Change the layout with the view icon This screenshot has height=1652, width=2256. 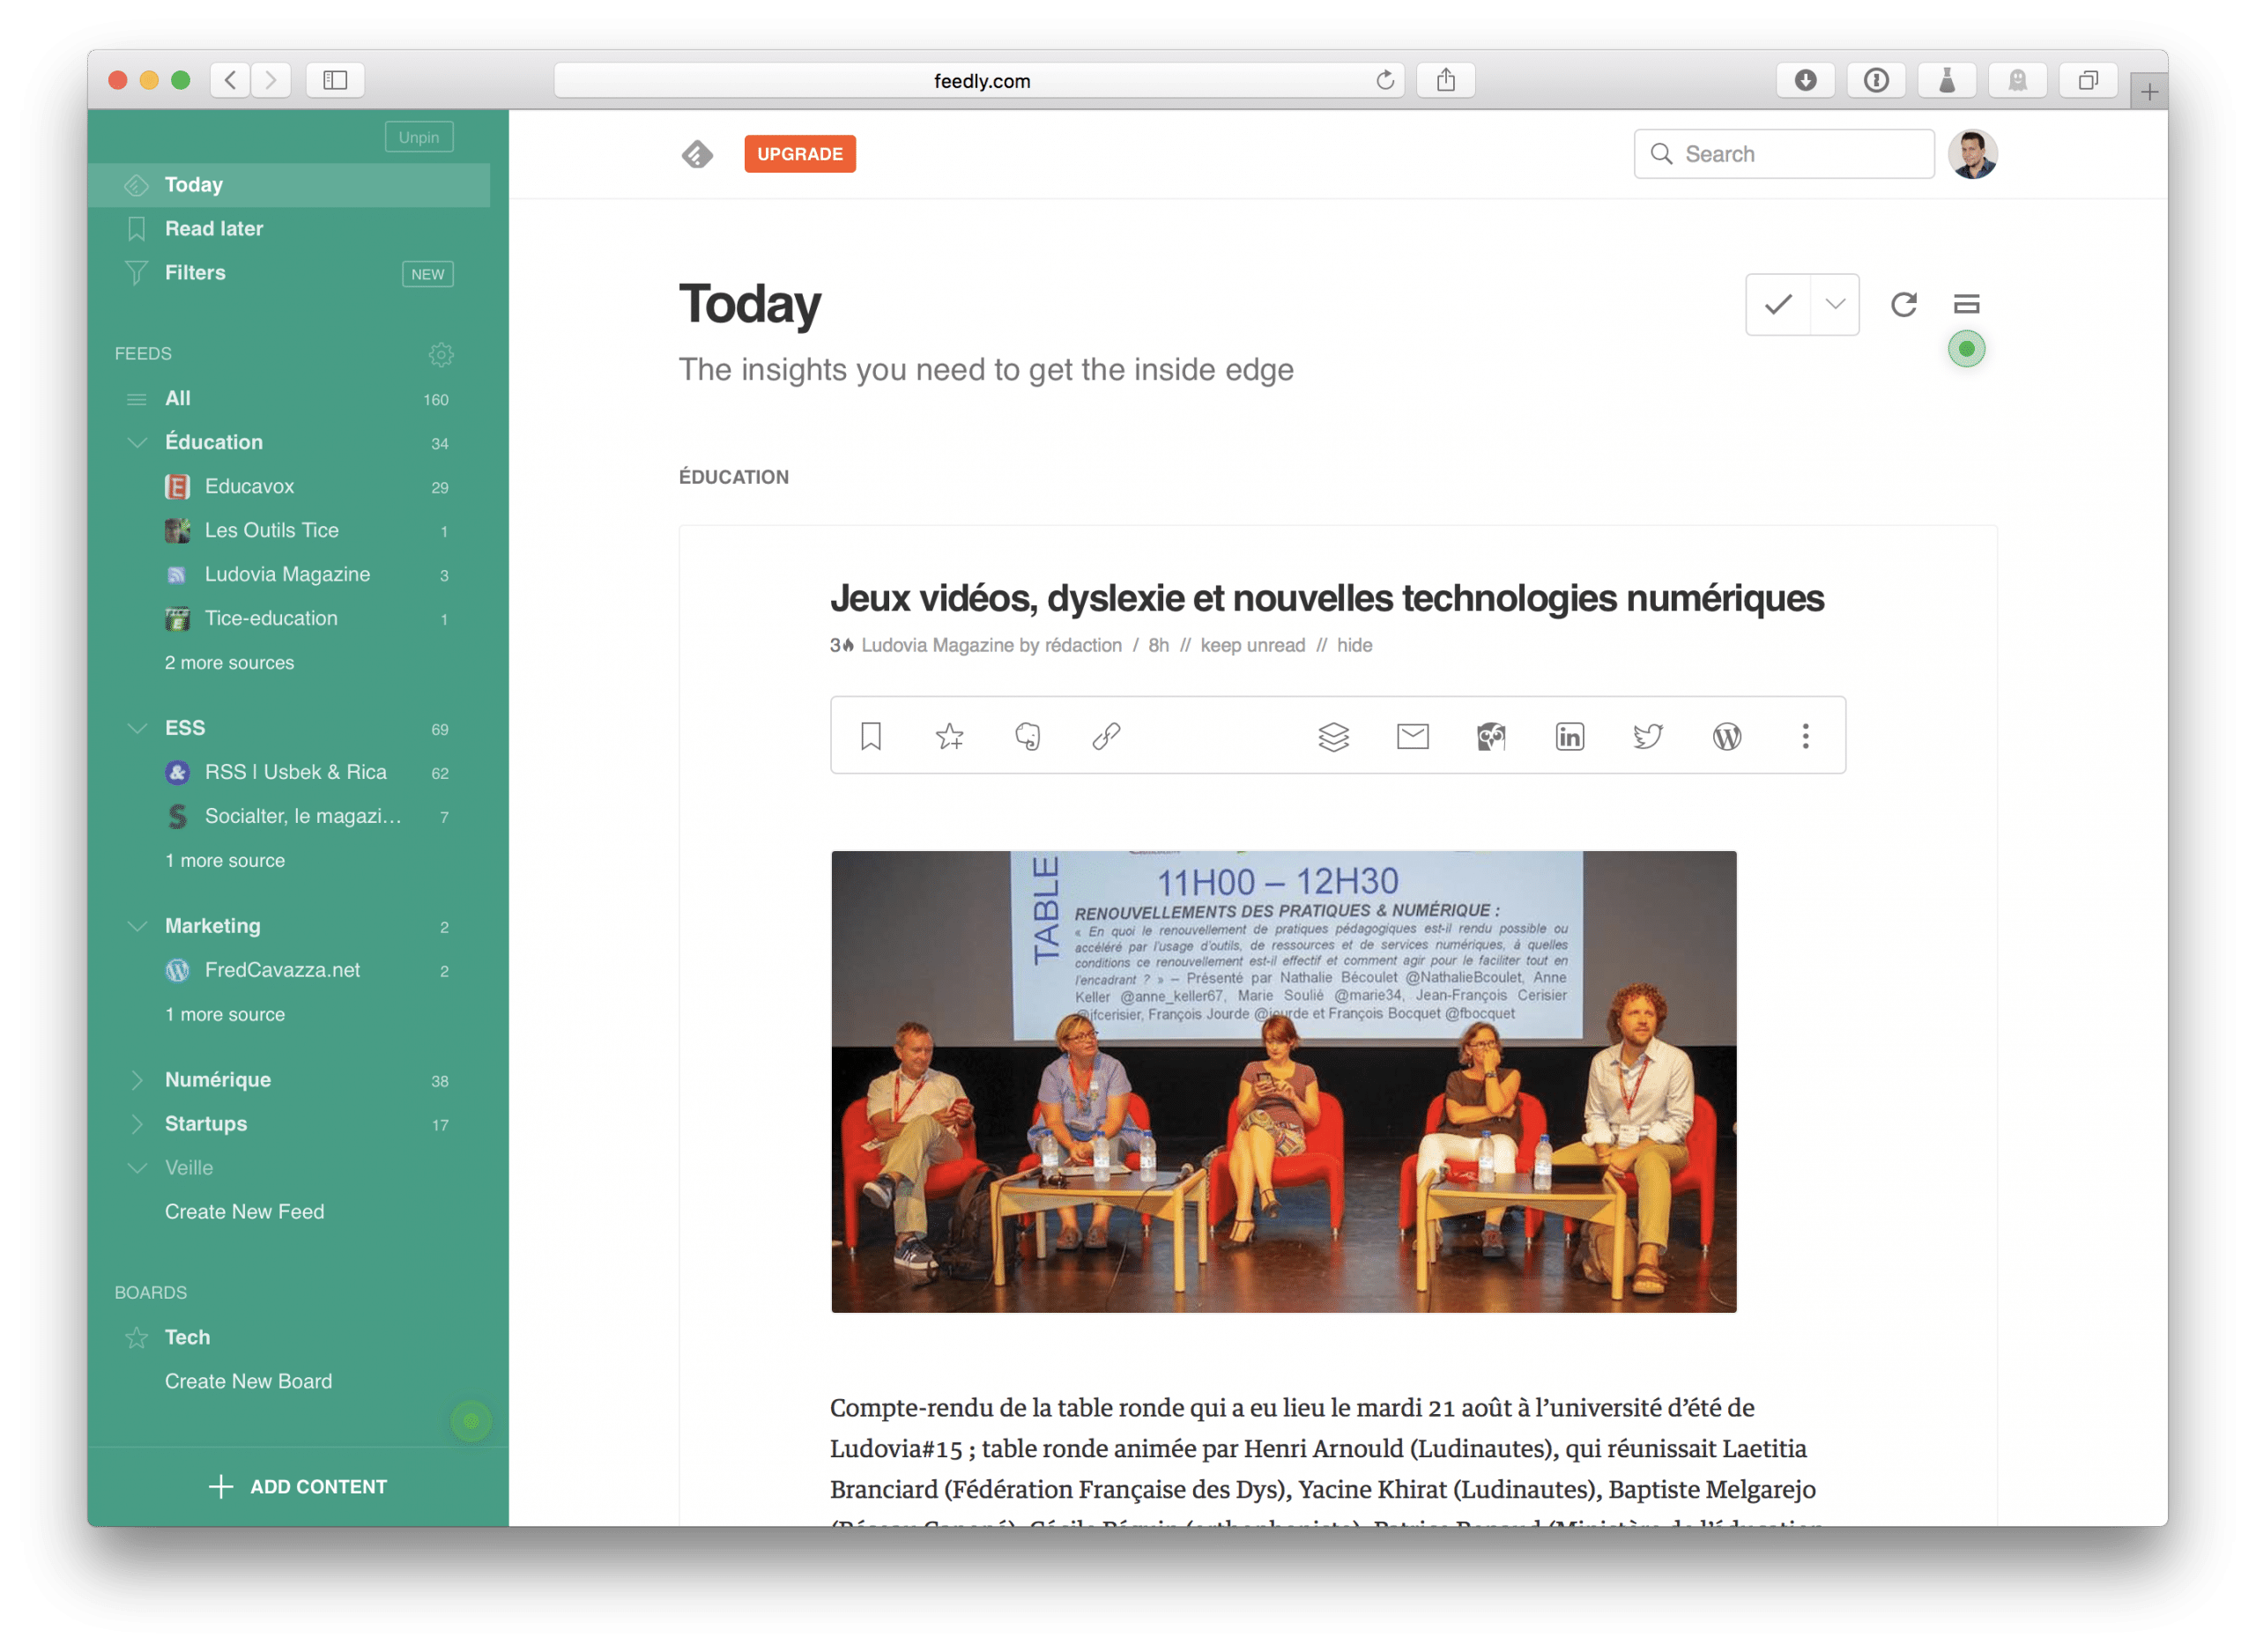coord(1966,304)
